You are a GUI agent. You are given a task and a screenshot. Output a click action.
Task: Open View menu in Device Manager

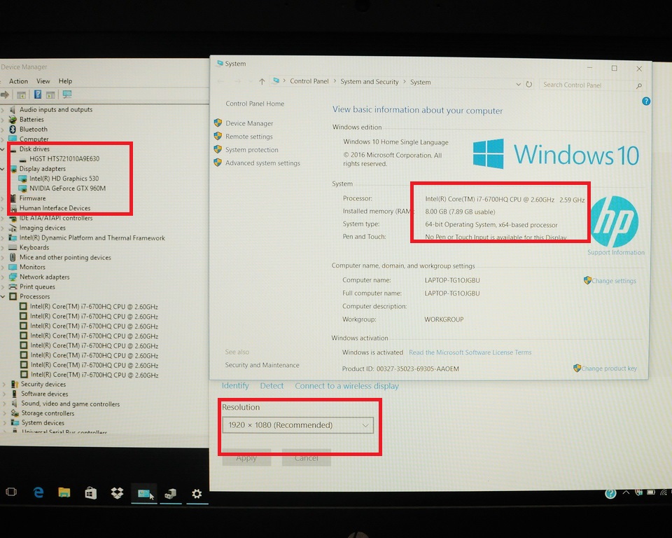pos(43,81)
